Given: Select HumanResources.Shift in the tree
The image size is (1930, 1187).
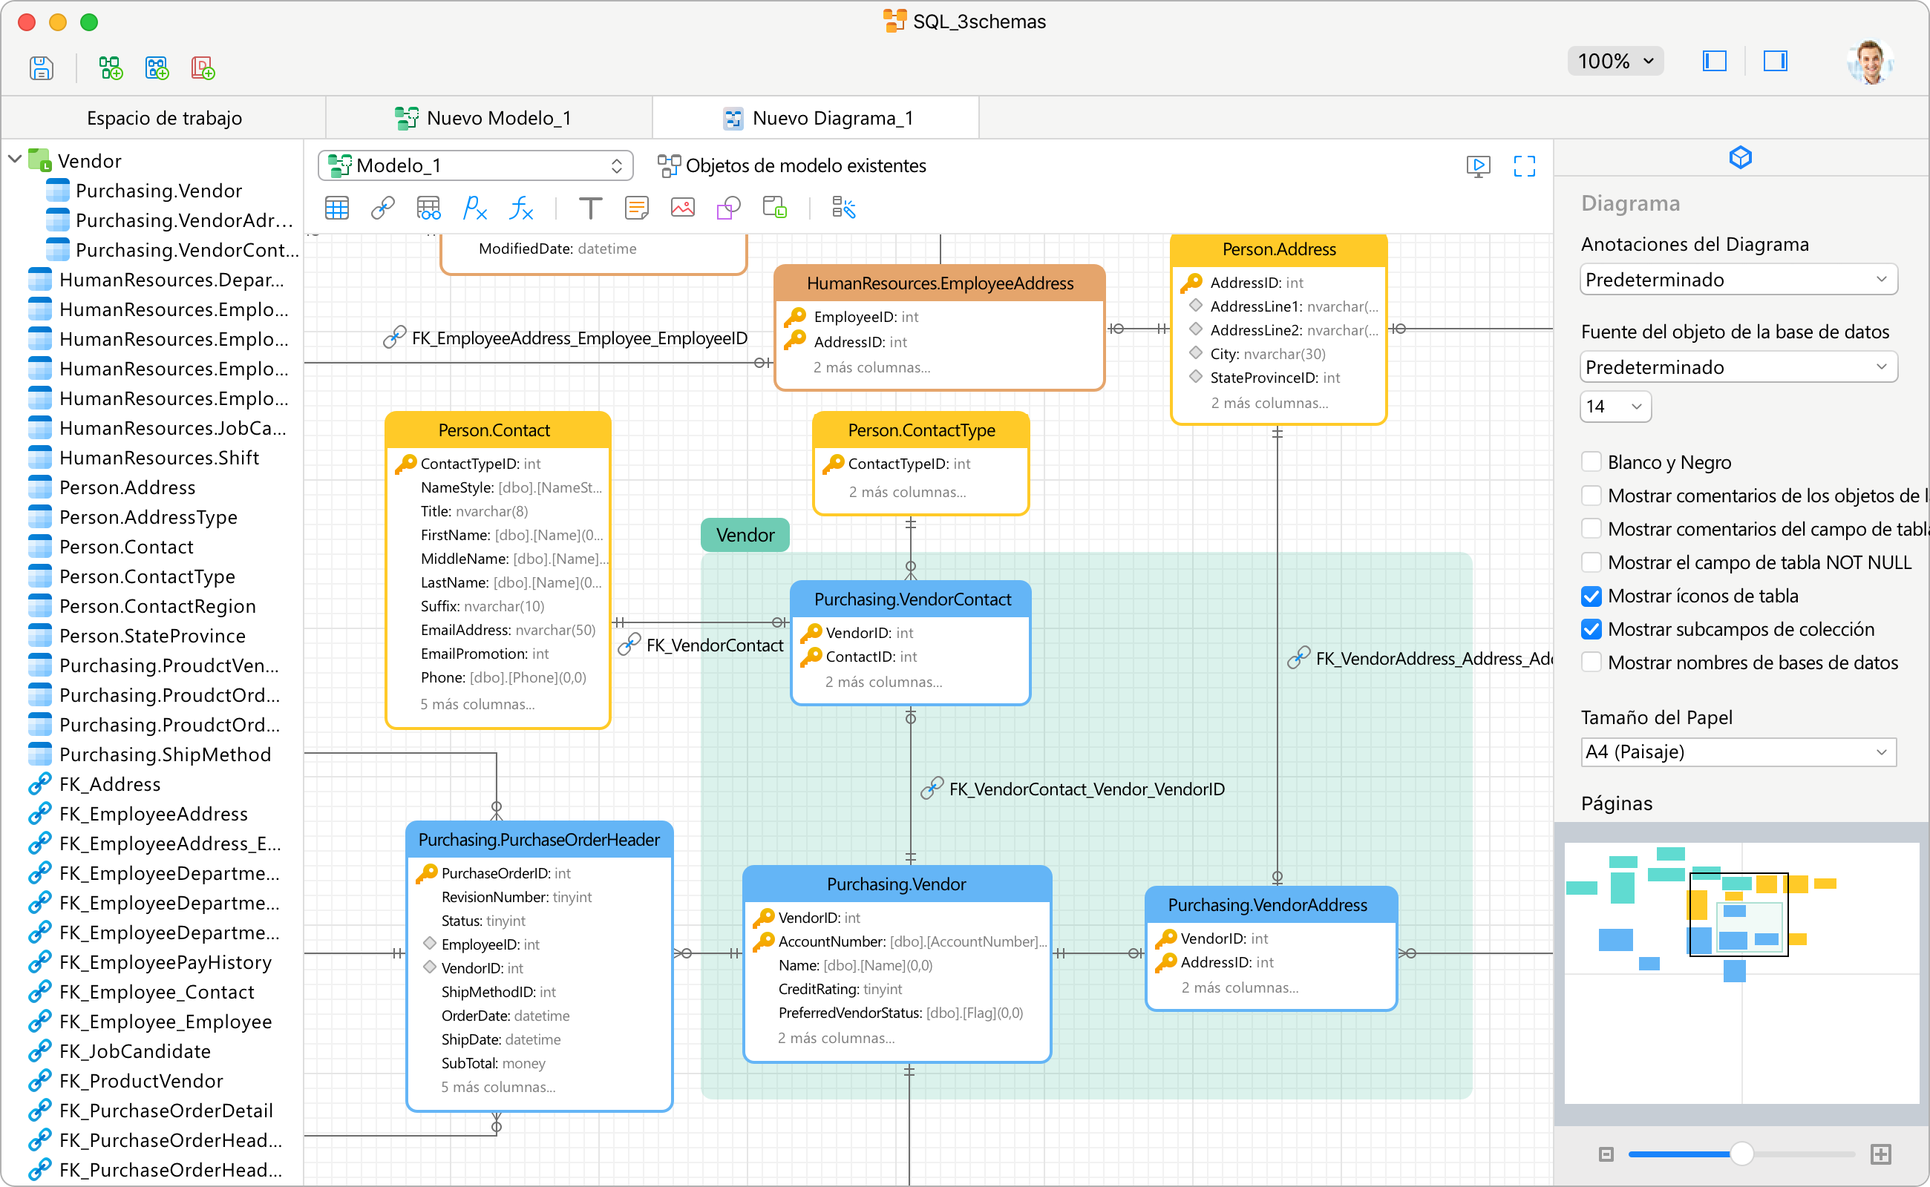Looking at the screenshot, I should click(x=160, y=458).
